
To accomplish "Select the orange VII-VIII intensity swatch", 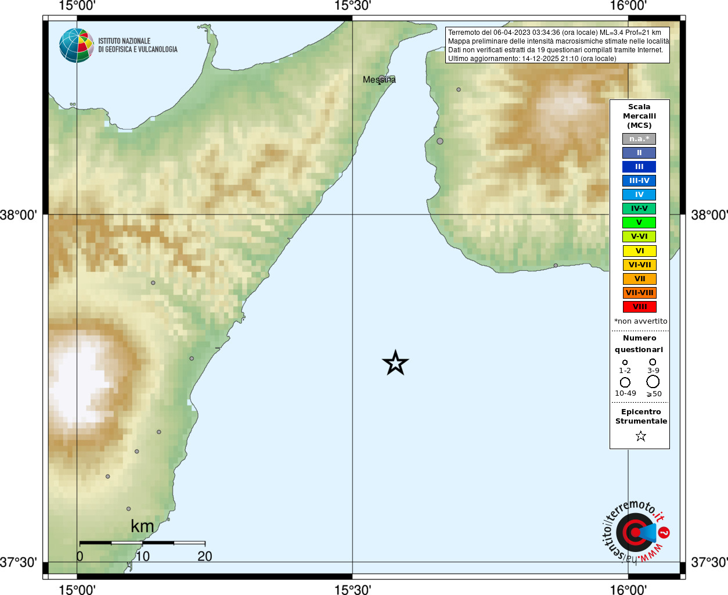I will click(639, 293).
